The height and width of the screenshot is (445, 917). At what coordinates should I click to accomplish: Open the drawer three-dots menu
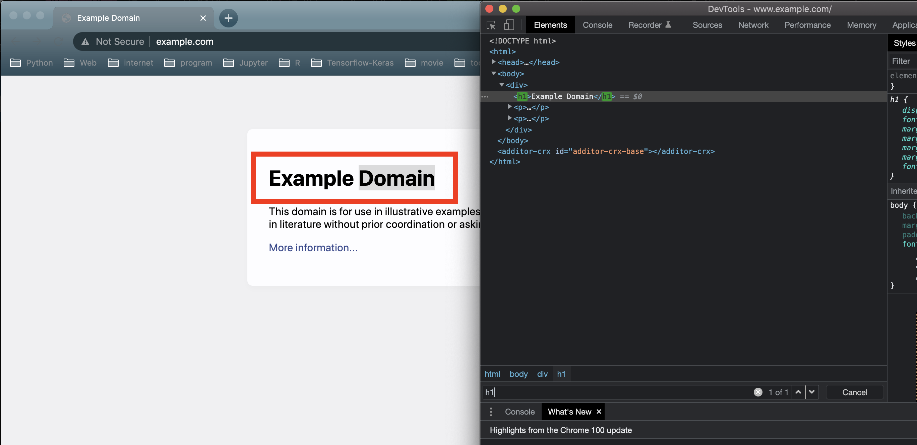point(491,412)
